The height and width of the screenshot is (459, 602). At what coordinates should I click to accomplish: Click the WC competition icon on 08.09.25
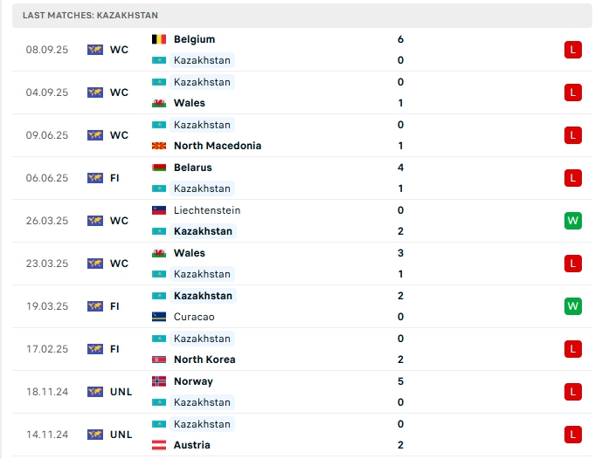pyautogui.click(x=95, y=50)
